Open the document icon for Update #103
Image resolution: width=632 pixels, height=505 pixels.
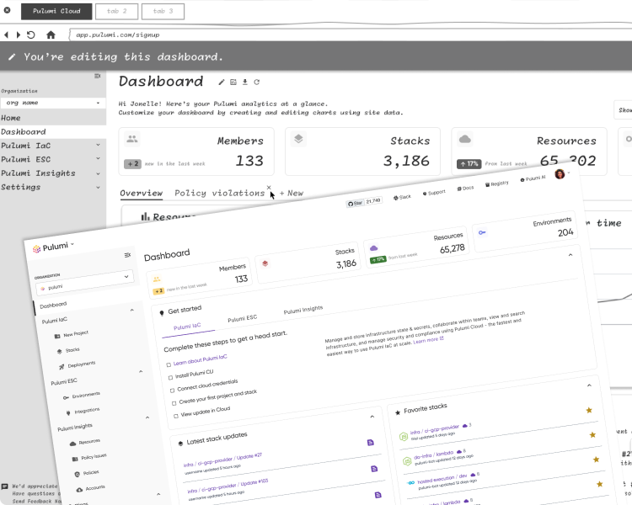click(374, 469)
